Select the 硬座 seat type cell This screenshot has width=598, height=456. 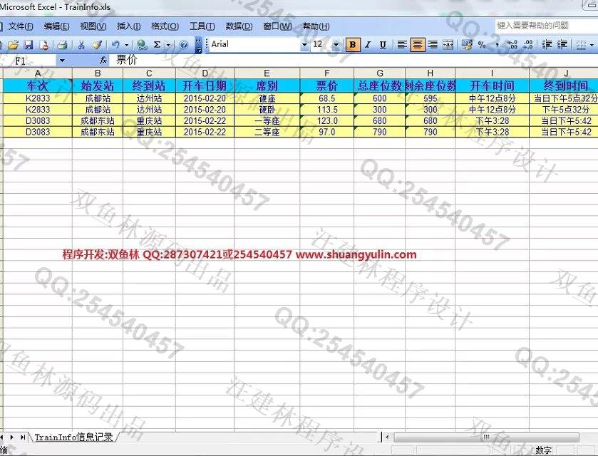(x=267, y=98)
